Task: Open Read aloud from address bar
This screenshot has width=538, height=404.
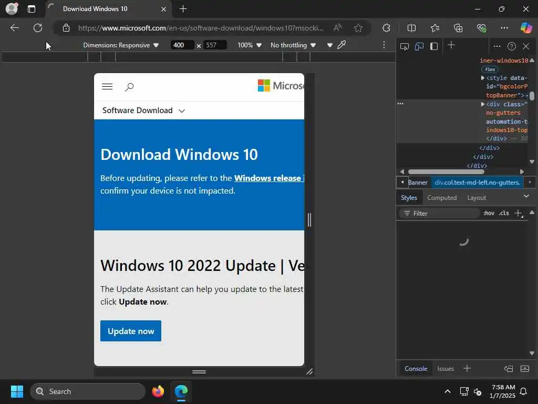Action: [x=338, y=28]
